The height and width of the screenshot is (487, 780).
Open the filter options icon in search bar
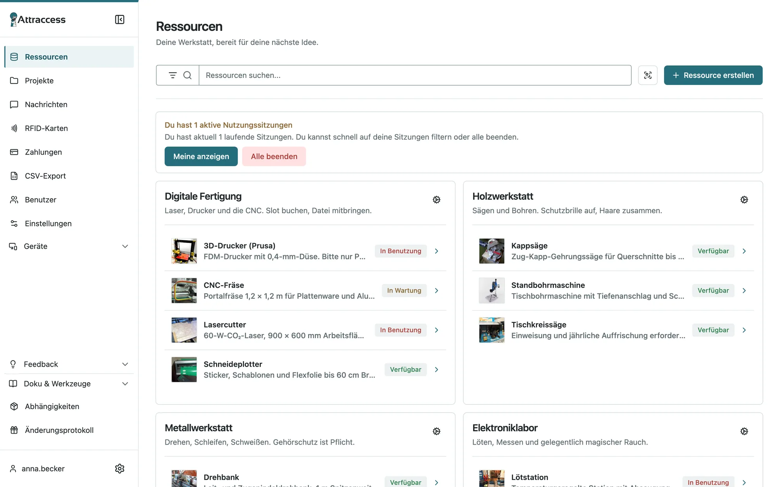click(173, 75)
